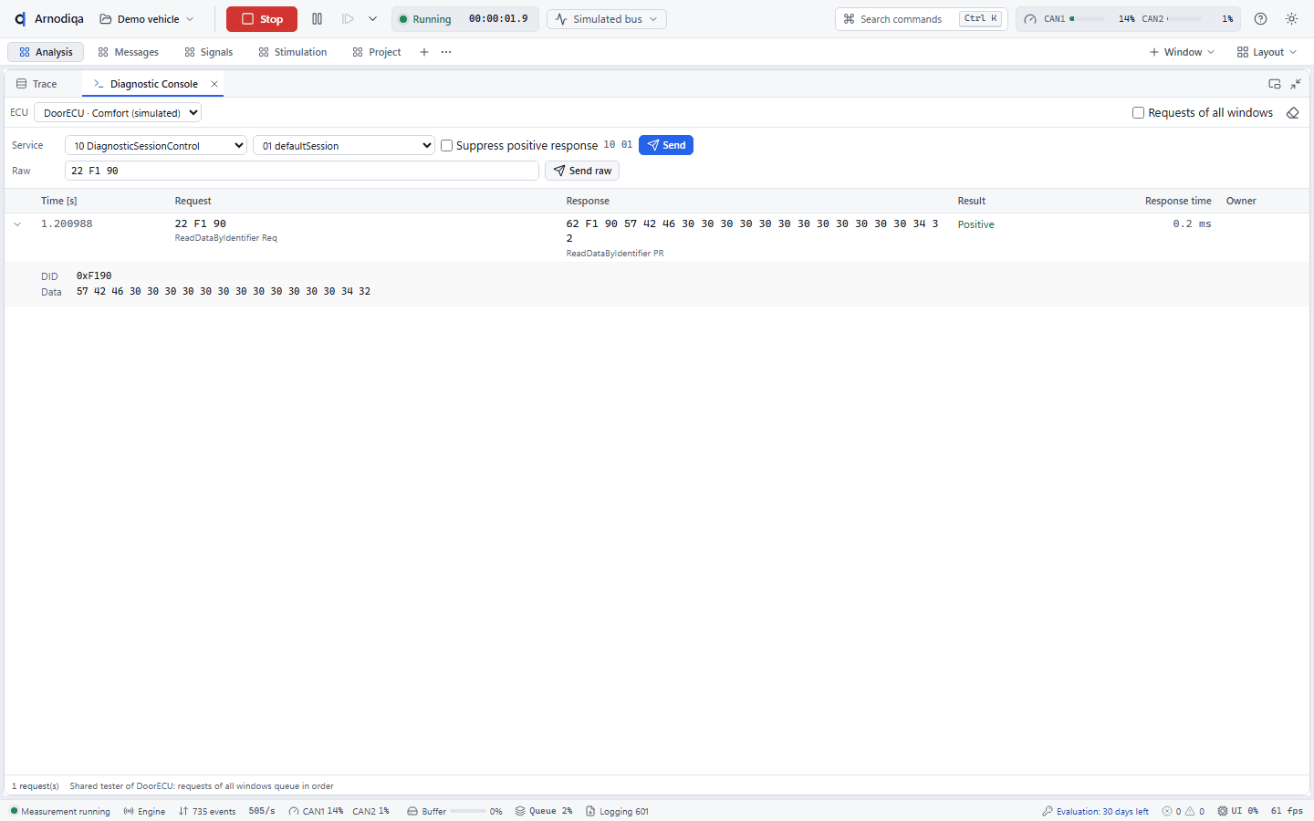Open the 10 DiagnosticSessionControl service dropdown

click(x=156, y=146)
